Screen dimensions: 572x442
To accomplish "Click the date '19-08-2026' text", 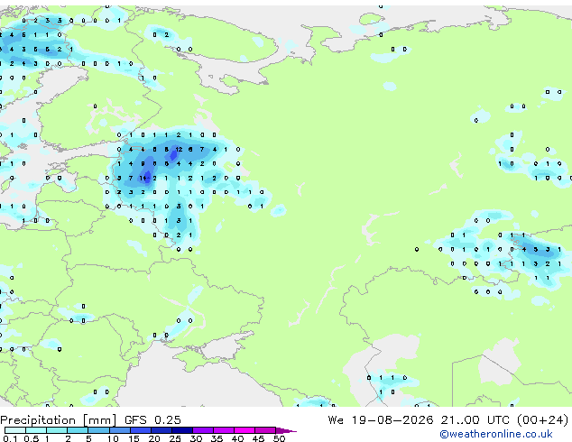I will 392,420.
